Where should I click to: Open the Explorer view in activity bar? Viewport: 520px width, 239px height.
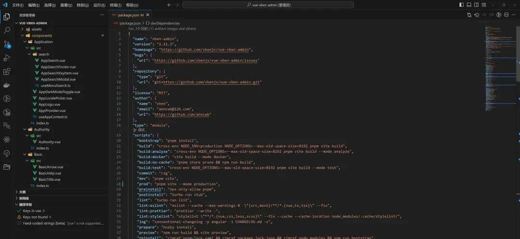7,17
